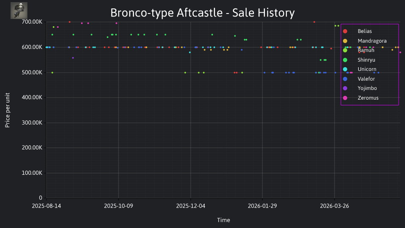Click the Price per unit axis title
Screen dimensions: 405x228
(8, 110)
